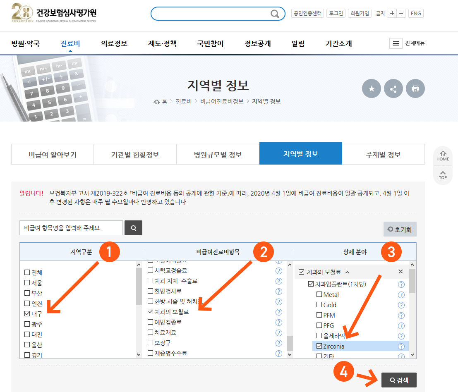Open help icon for 한방검사료
This screenshot has height=392, width=458.
coord(279,291)
